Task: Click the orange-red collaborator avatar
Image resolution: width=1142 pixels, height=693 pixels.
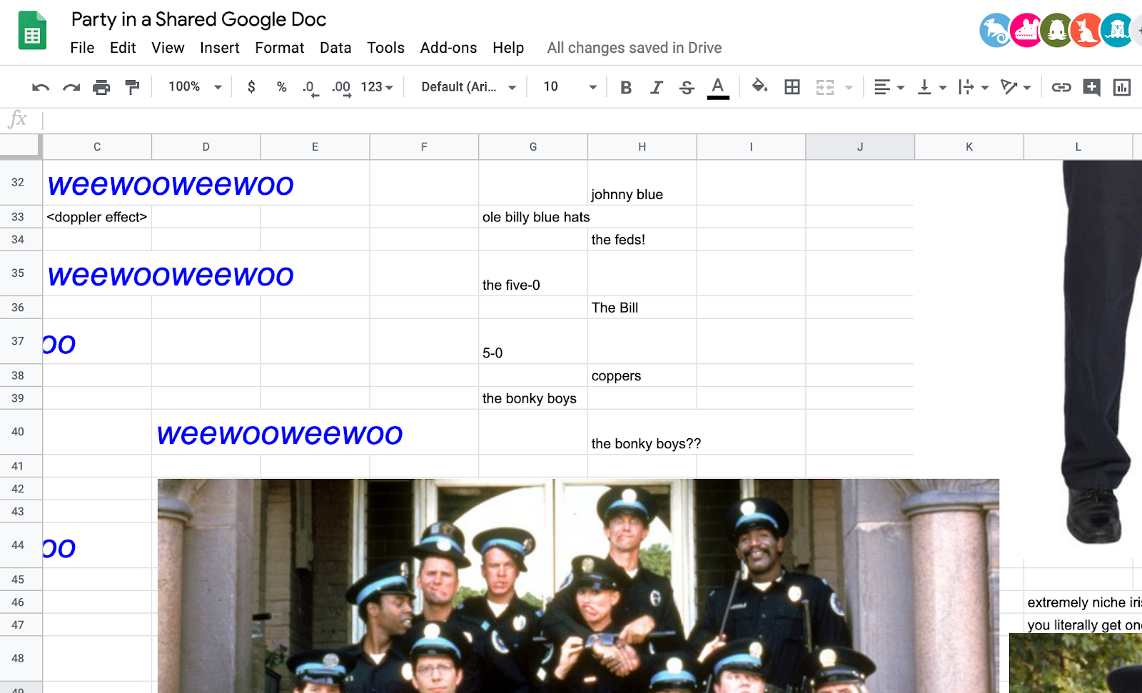Action: click(x=1087, y=31)
